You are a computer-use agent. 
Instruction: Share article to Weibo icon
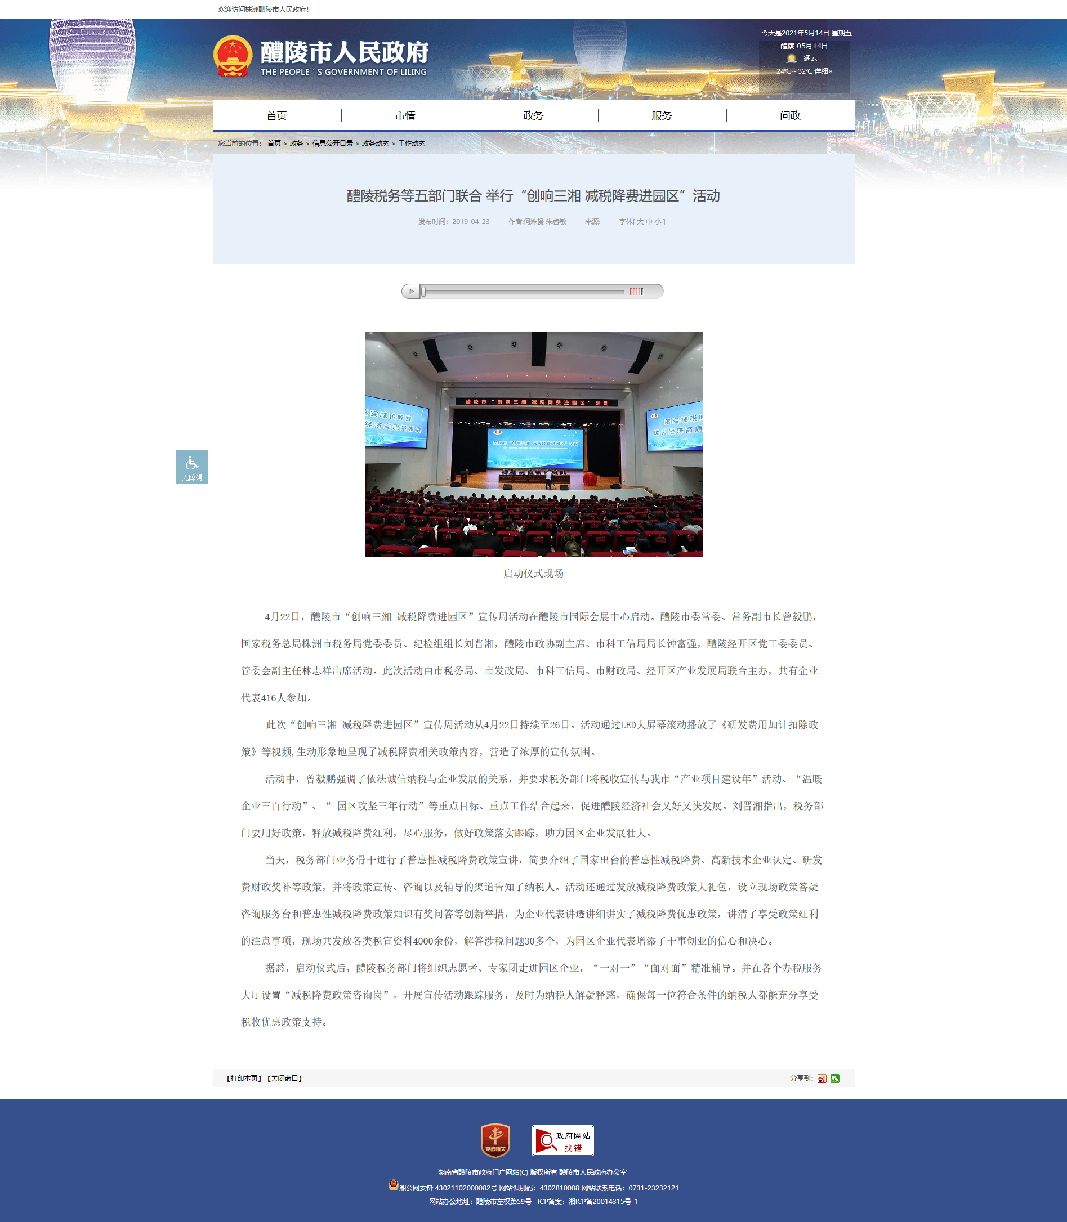[x=822, y=1078]
